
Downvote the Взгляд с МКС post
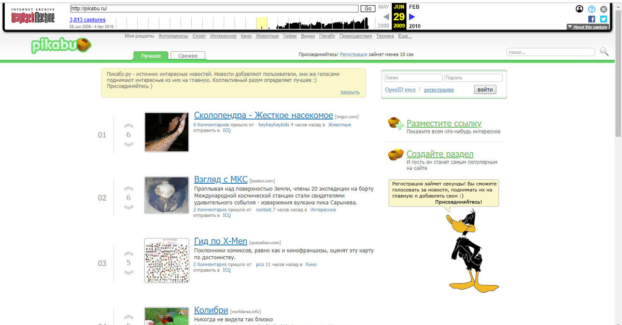129,208
